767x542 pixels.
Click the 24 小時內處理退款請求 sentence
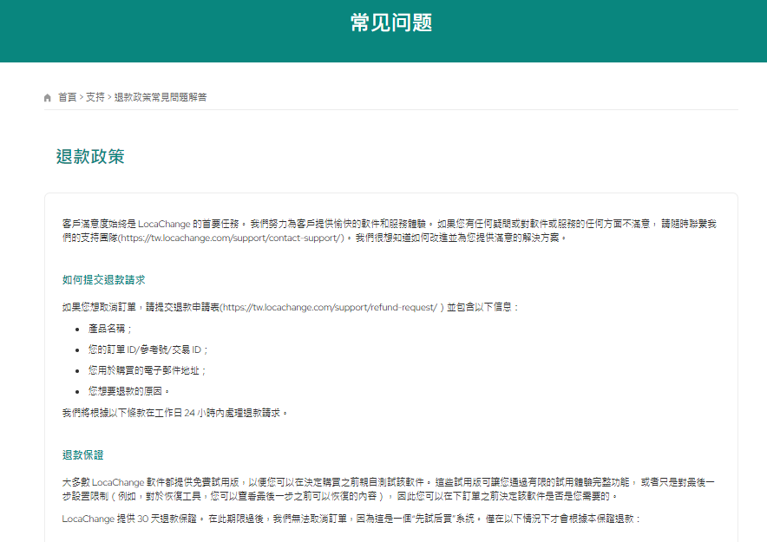[x=174, y=413]
